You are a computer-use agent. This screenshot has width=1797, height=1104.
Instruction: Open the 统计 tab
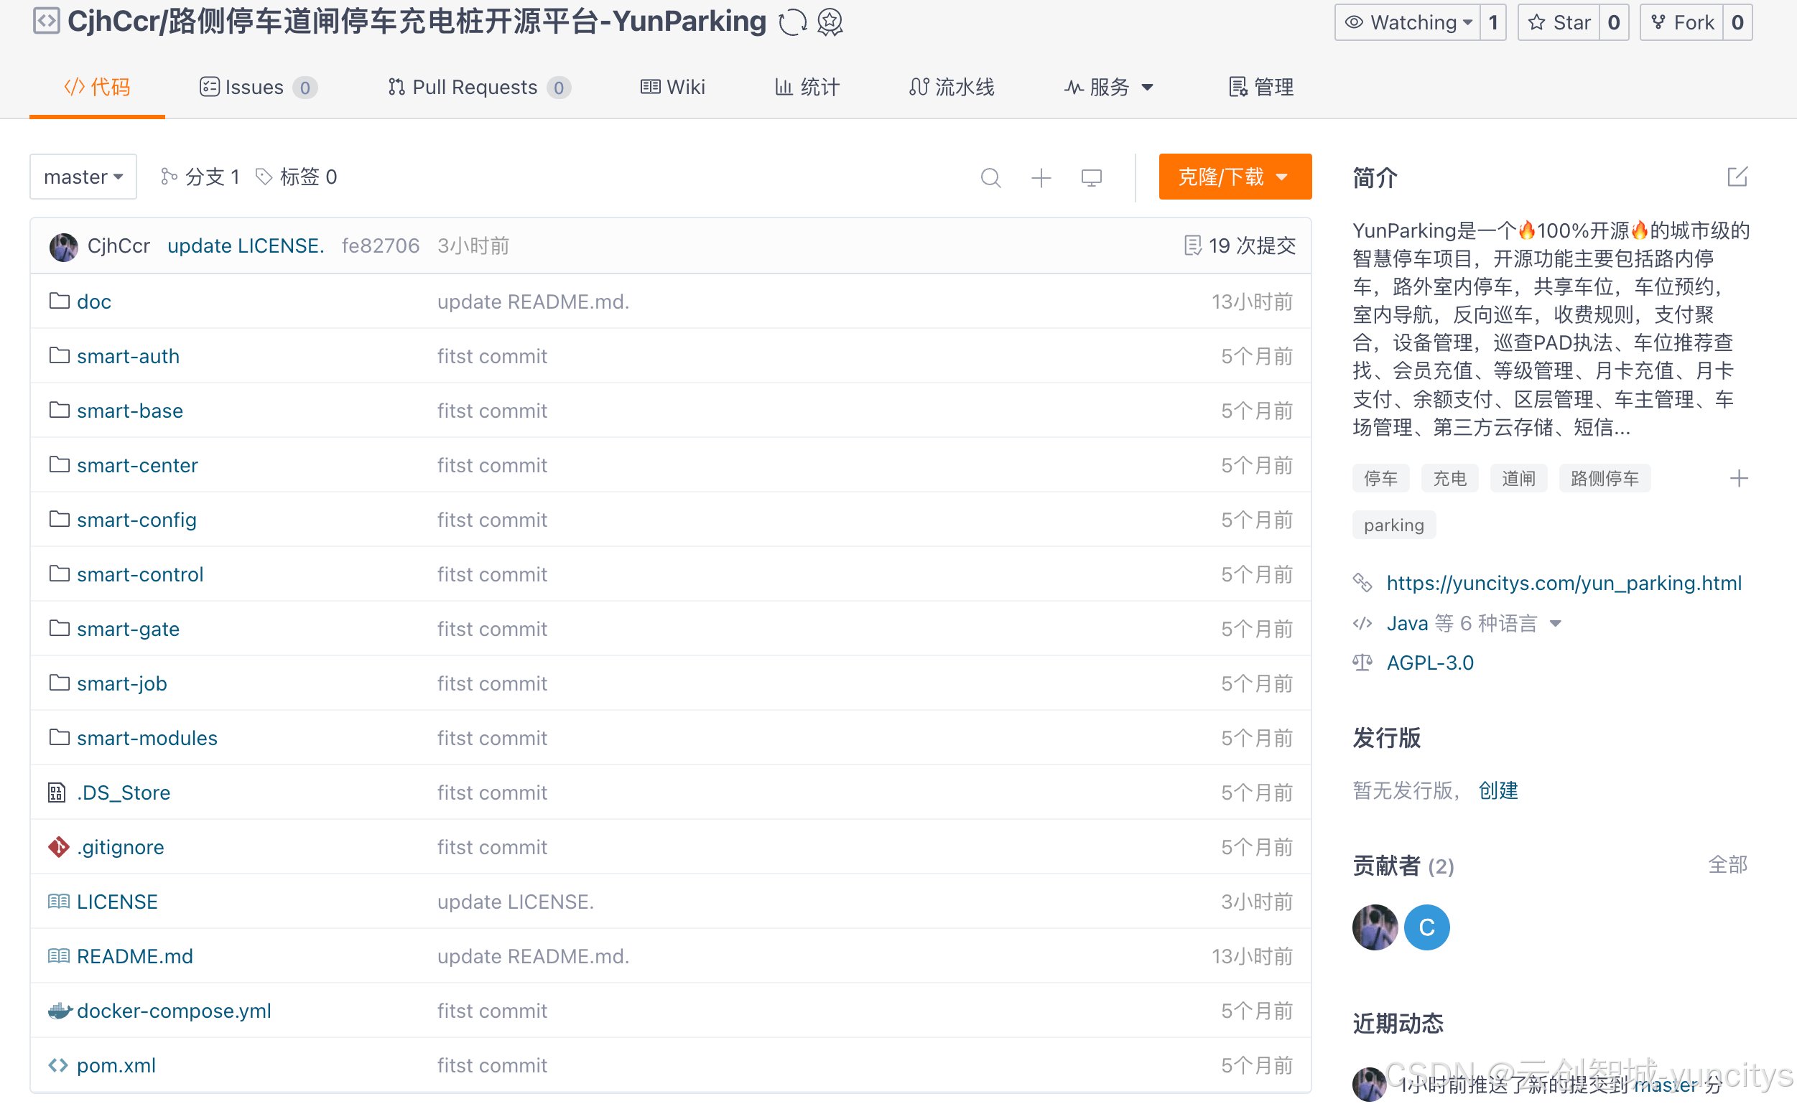[x=807, y=88]
